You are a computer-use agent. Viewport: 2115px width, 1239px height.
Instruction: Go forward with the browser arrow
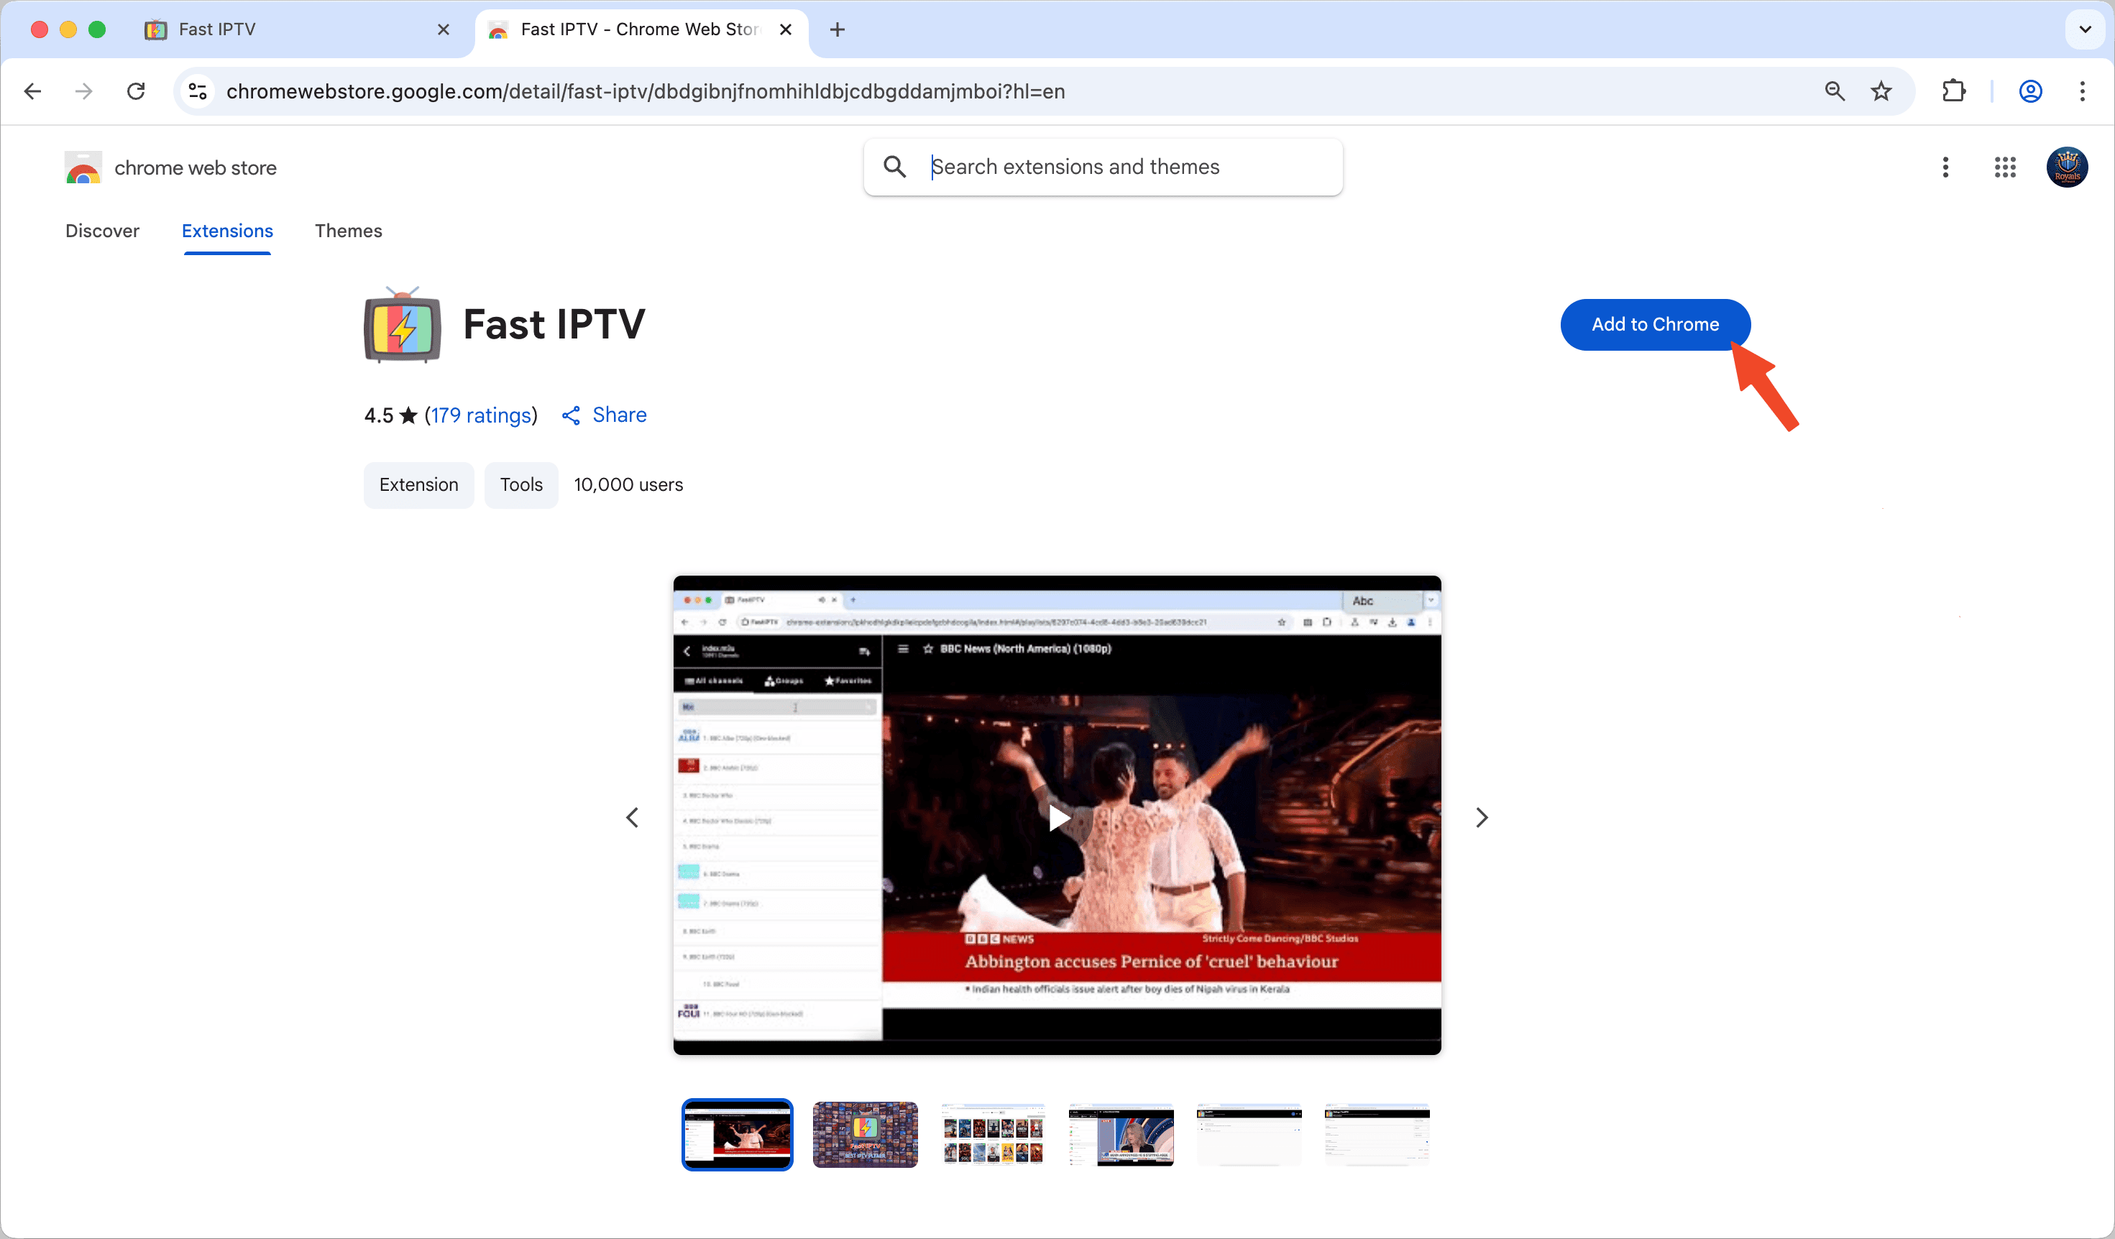coord(84,91)
